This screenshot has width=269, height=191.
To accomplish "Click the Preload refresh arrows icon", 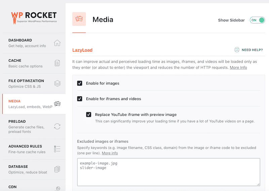I will [x=57, y=126].
